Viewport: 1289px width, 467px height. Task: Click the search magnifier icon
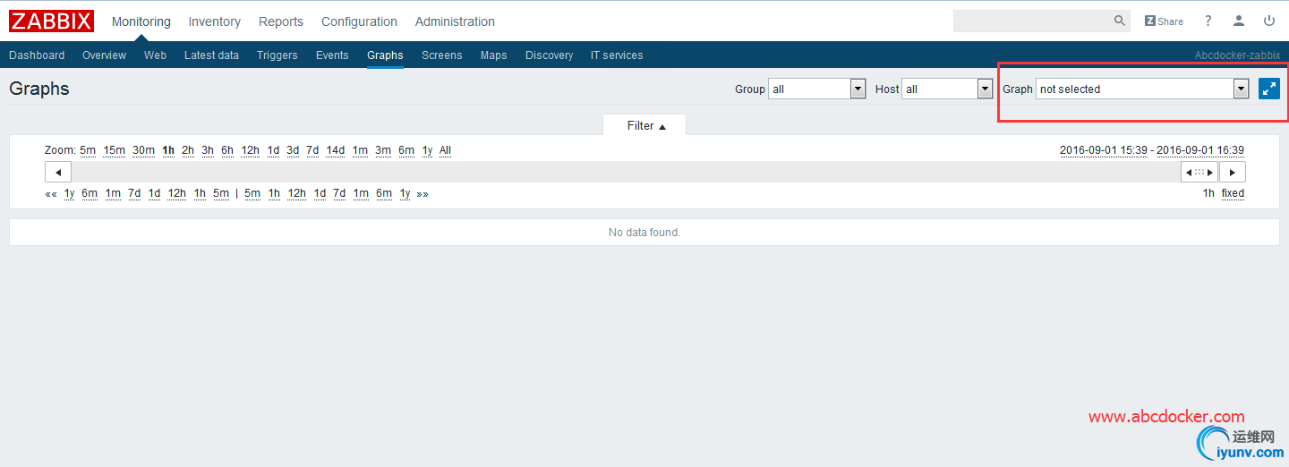point(1120,21)
